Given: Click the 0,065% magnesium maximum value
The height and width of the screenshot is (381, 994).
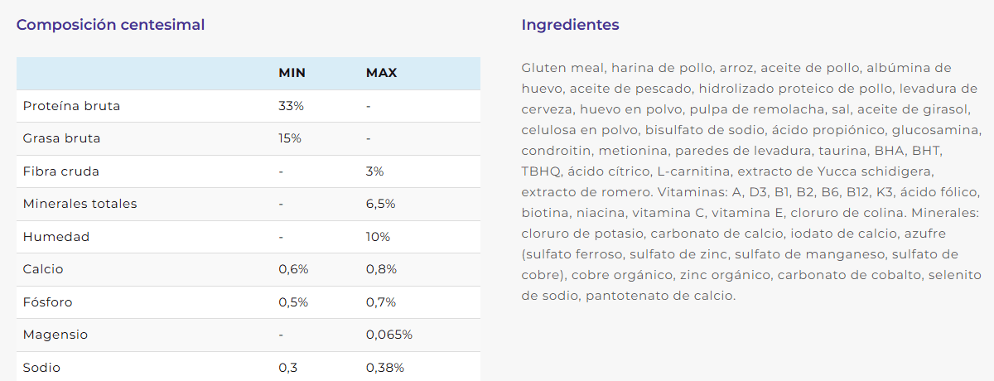Looking at the screenshot, I should (x=389, y=335).
